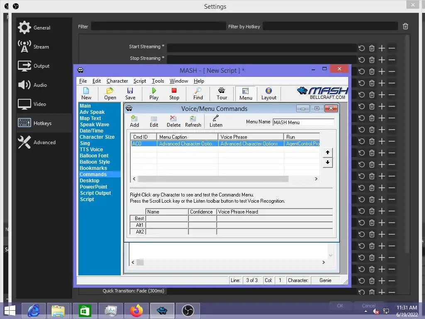The width and height of the screenshot is (425, 319).
Task: Click commands list horizontal scrollbar
Action: (x=213, y=179)
